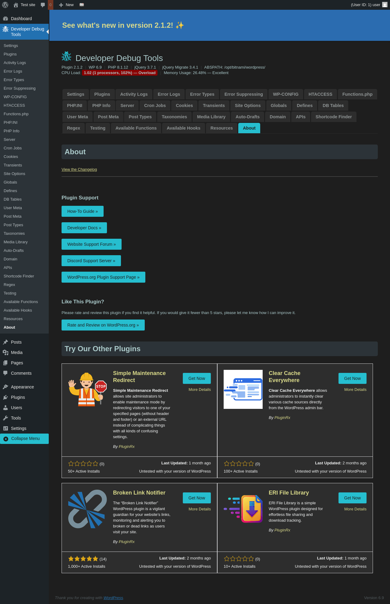
Task: Select the About tab
Action: (249, 128)
